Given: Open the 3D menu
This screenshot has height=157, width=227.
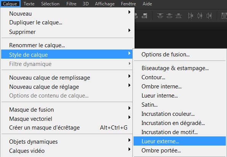Looking at the screenshot, I should click(85, 3).
